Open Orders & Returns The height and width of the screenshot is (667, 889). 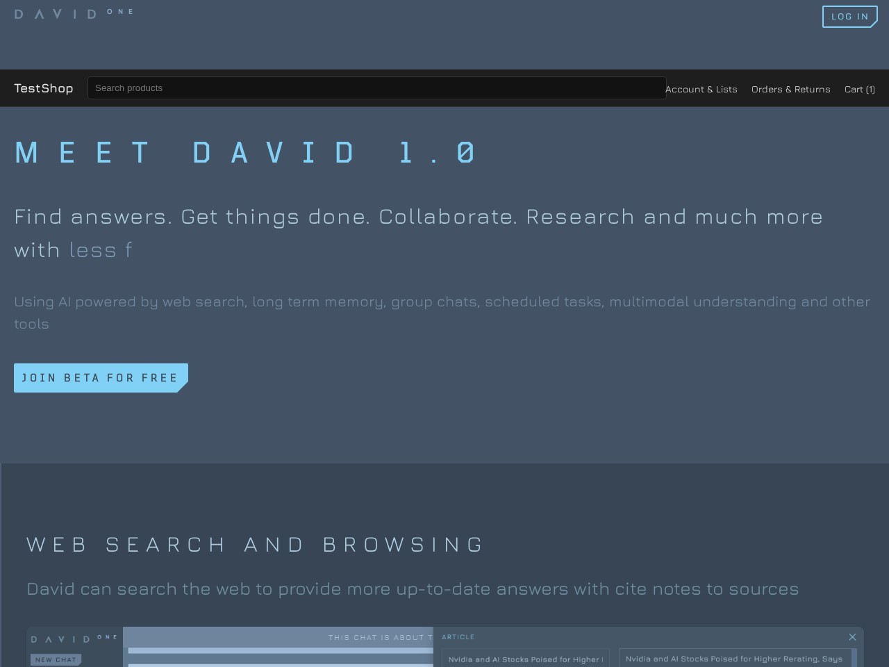click(790, 89)
